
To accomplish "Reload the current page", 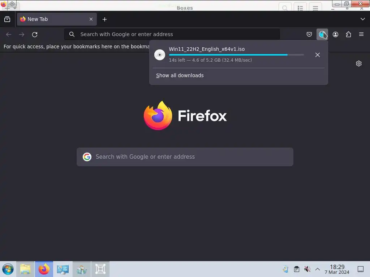I will click(x=35, y=34).
